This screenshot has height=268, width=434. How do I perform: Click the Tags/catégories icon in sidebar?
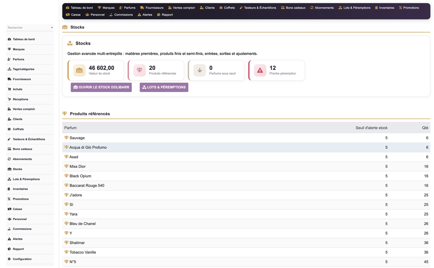(x=9, y=69)
